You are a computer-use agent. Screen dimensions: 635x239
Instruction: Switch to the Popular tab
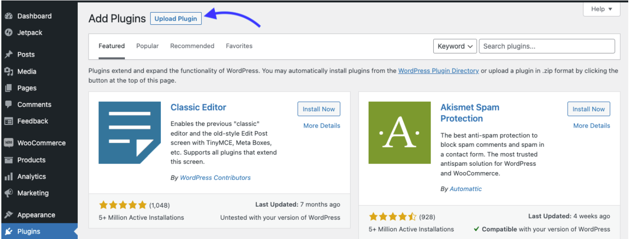click(147, 46)
